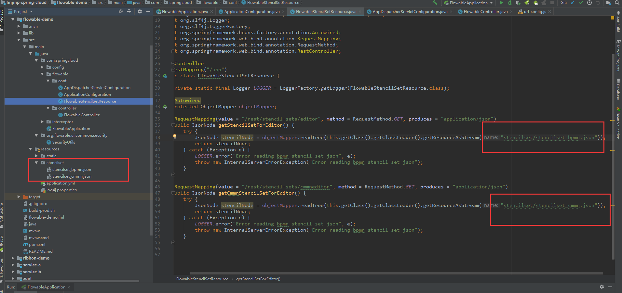Open Database tool window

(618, 89)
